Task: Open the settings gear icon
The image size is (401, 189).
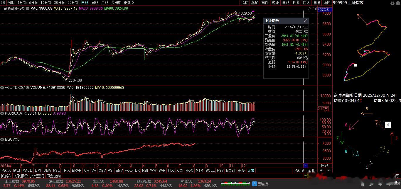Action: click(392, 3)
